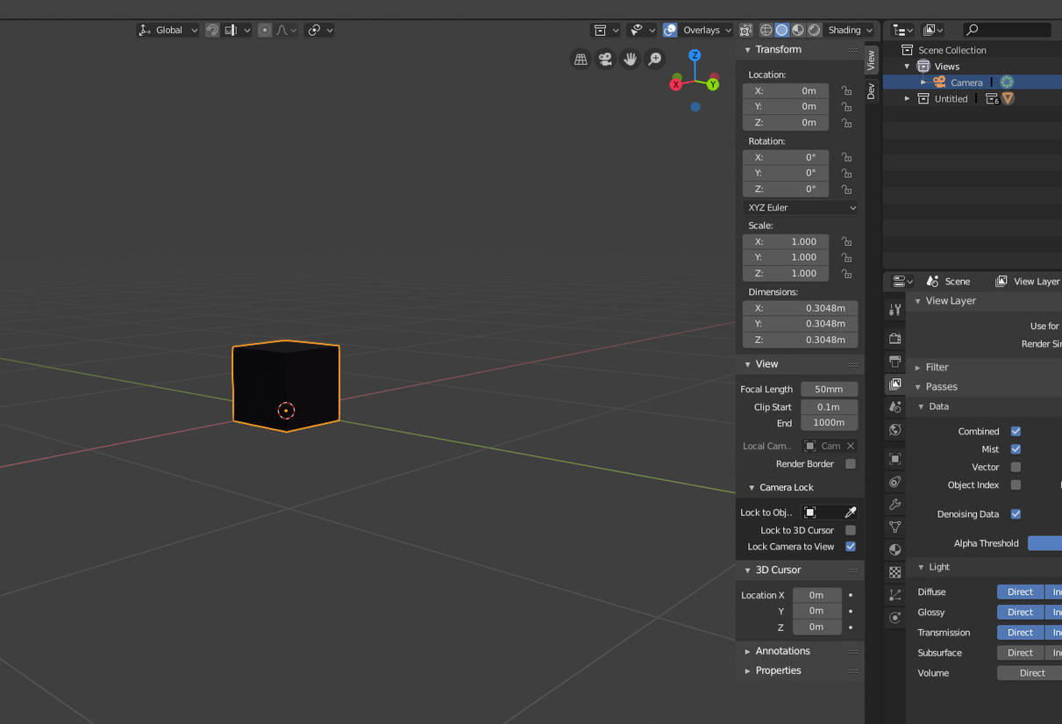Click the Direct button for Glossy light
The height and width of the screenshot is (724, 1062).
(1020, 612)
